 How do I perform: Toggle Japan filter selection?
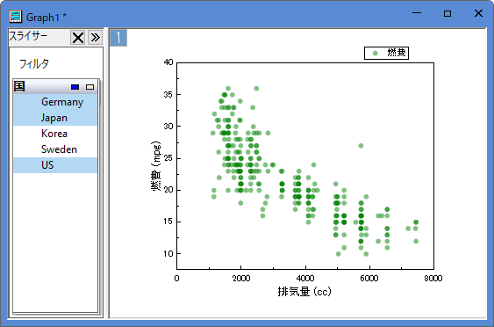[55, 118]
